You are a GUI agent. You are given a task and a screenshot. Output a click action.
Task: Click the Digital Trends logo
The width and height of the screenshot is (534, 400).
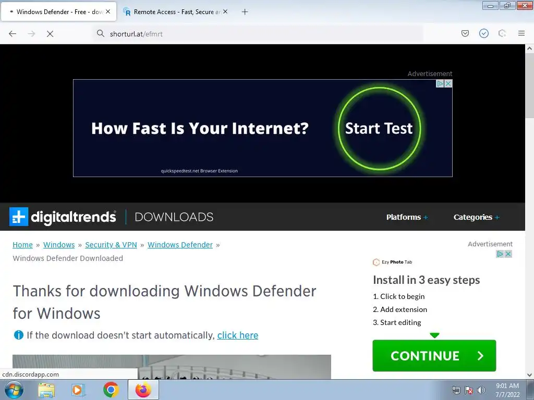pyautogui.click(x=63, y=217)
